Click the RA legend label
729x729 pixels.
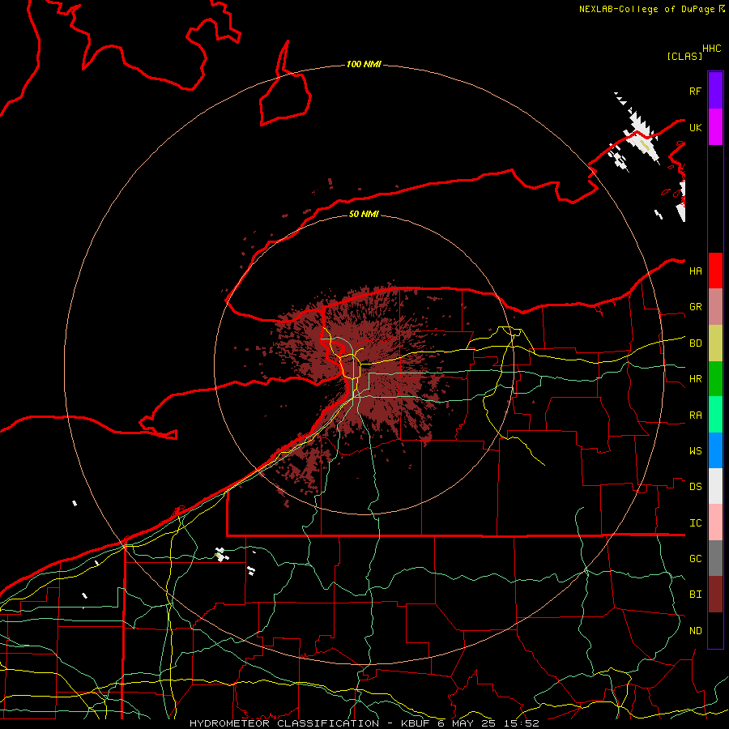click(x=696, y=416)
